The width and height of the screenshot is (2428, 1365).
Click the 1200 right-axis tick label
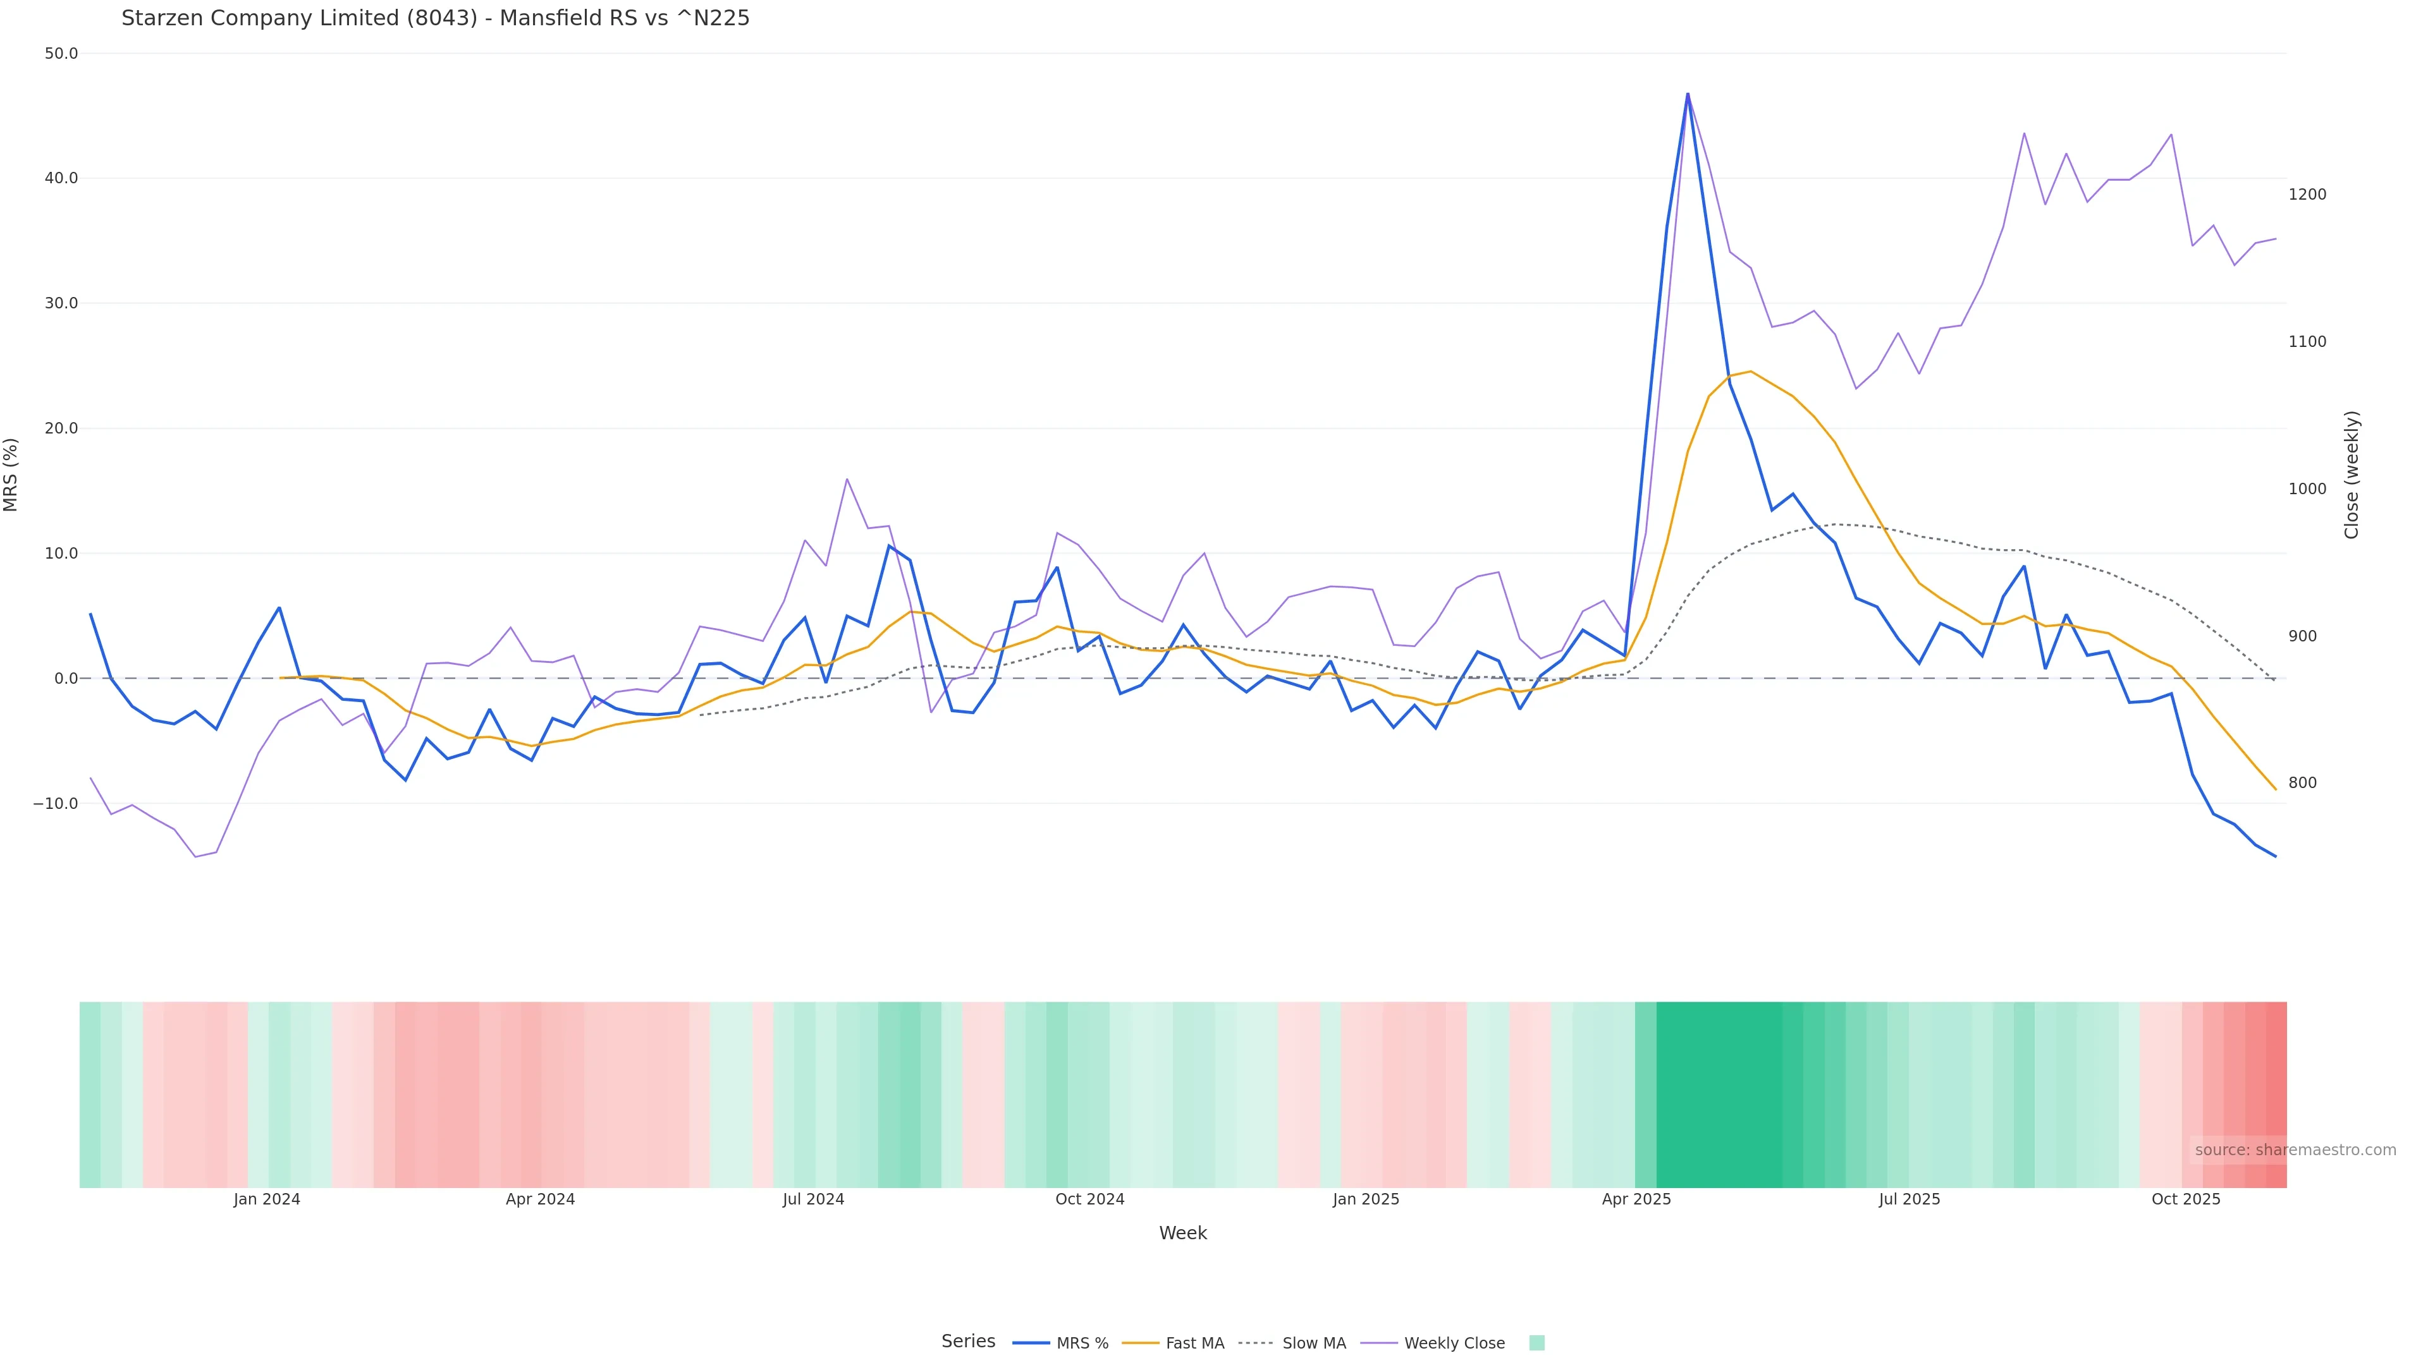coord(2307,195)
